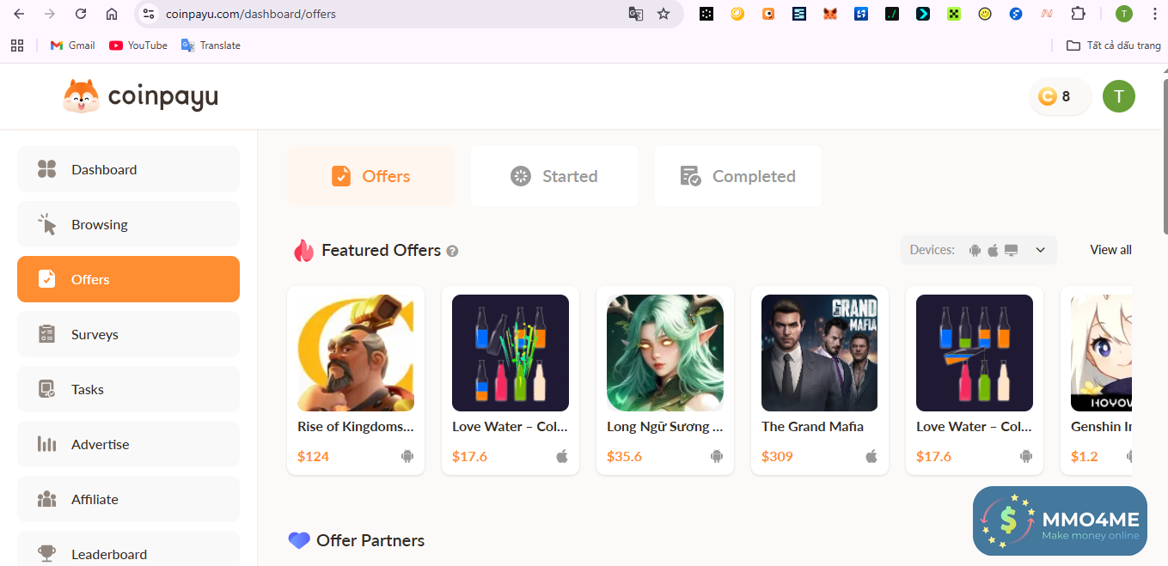This screenshot has width=1168, height=566.
Task: Open Affiliate in the sidebar
Action: pos(128,499)
